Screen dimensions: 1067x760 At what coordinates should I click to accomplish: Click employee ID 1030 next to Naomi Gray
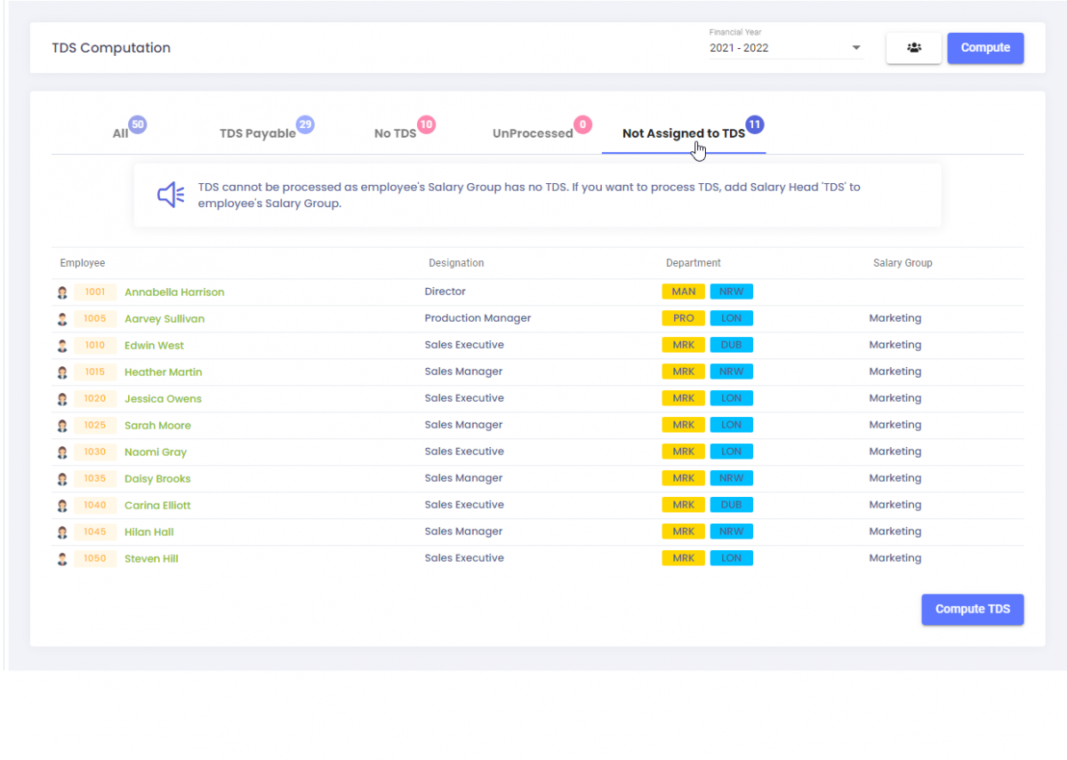click(95, 452)
